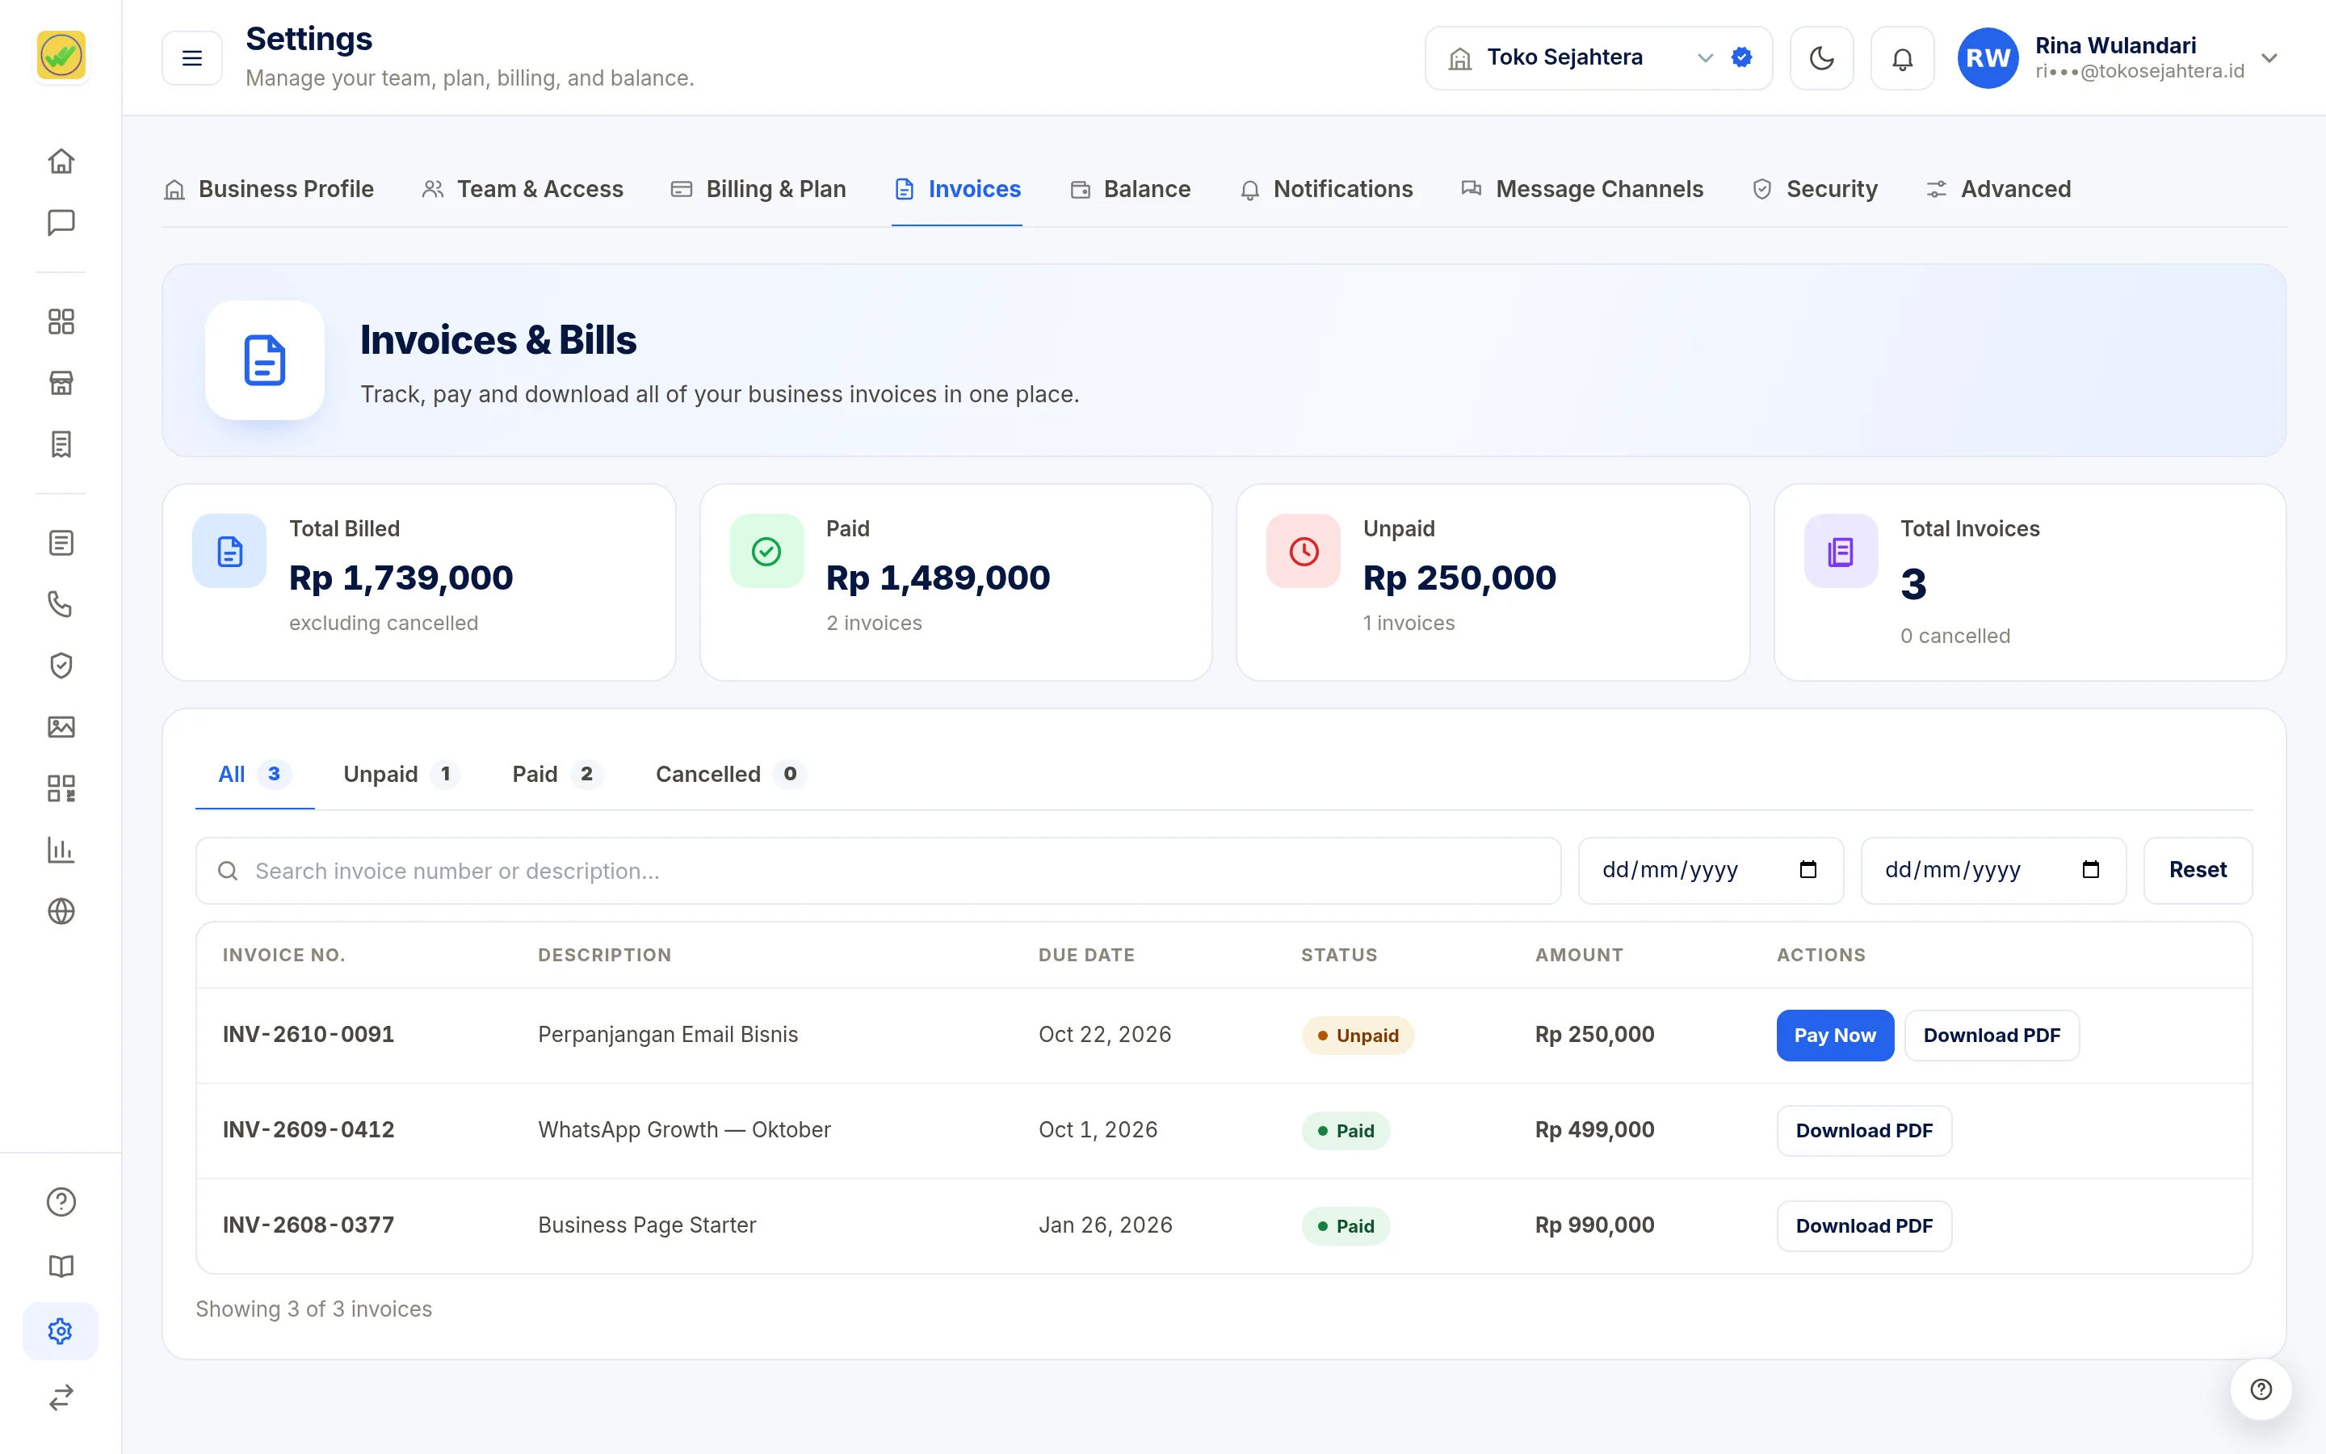
Task: Open the document list sidebar icon
Action: 61,544
